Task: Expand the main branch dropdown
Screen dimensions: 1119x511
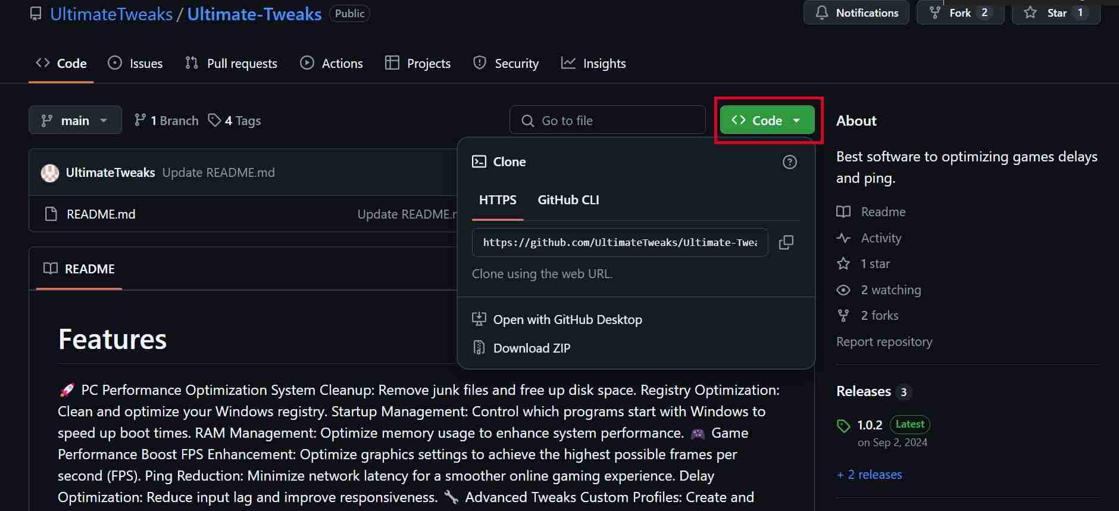Action: 75,120
